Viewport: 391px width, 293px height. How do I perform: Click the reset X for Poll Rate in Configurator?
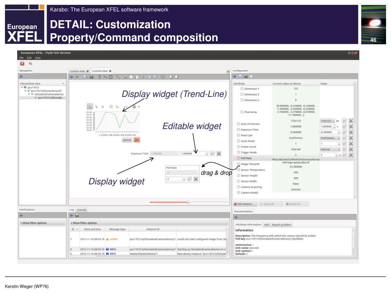pyautogui.click(x=351, y=155)
